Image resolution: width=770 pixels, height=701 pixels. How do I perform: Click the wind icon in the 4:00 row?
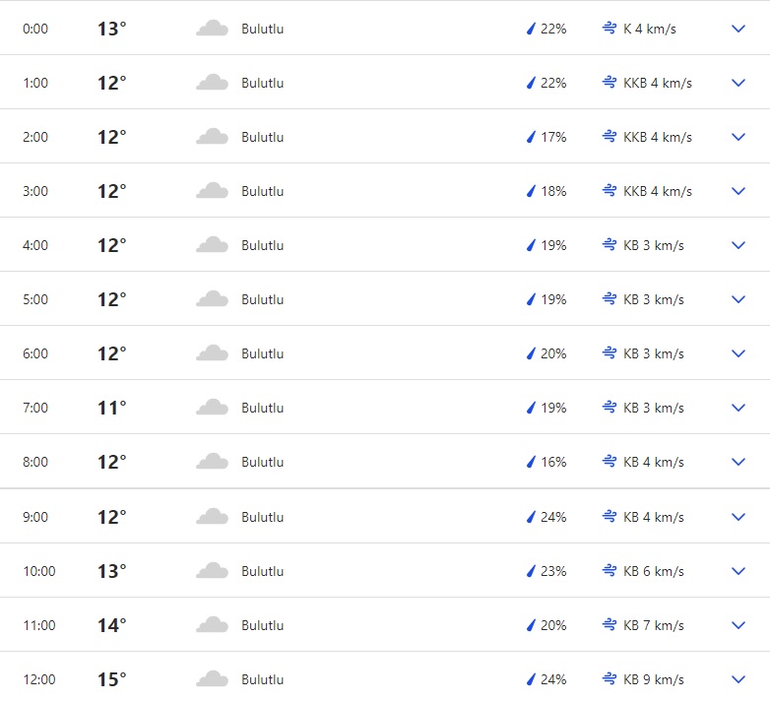coord(610,245)
